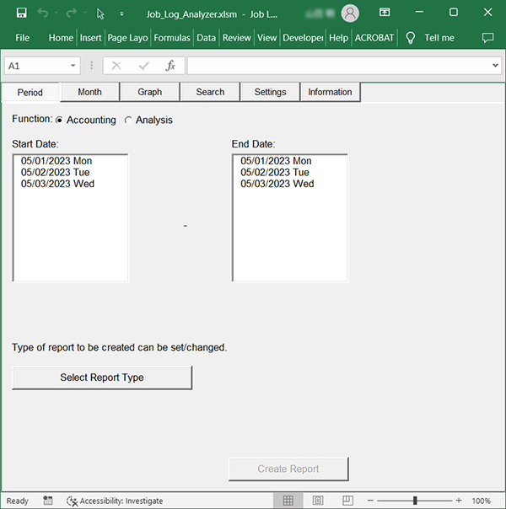This screenshot has width=506, height=509.
Task: Switch to the Home ribbon tab
Action: (x=61, y=38)
